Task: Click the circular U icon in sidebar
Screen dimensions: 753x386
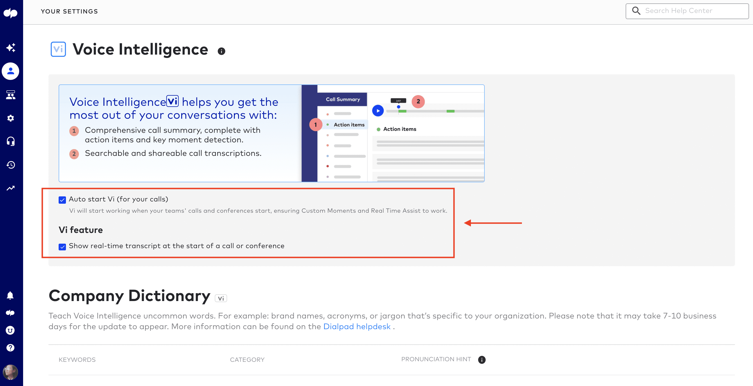Action: point(10,330)
